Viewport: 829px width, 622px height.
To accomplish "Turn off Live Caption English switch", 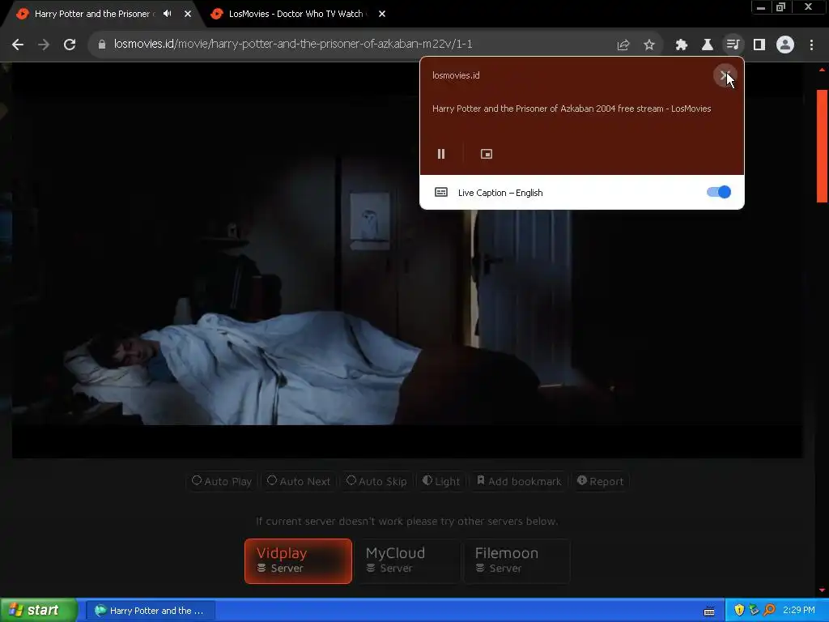I will [719, 192].
